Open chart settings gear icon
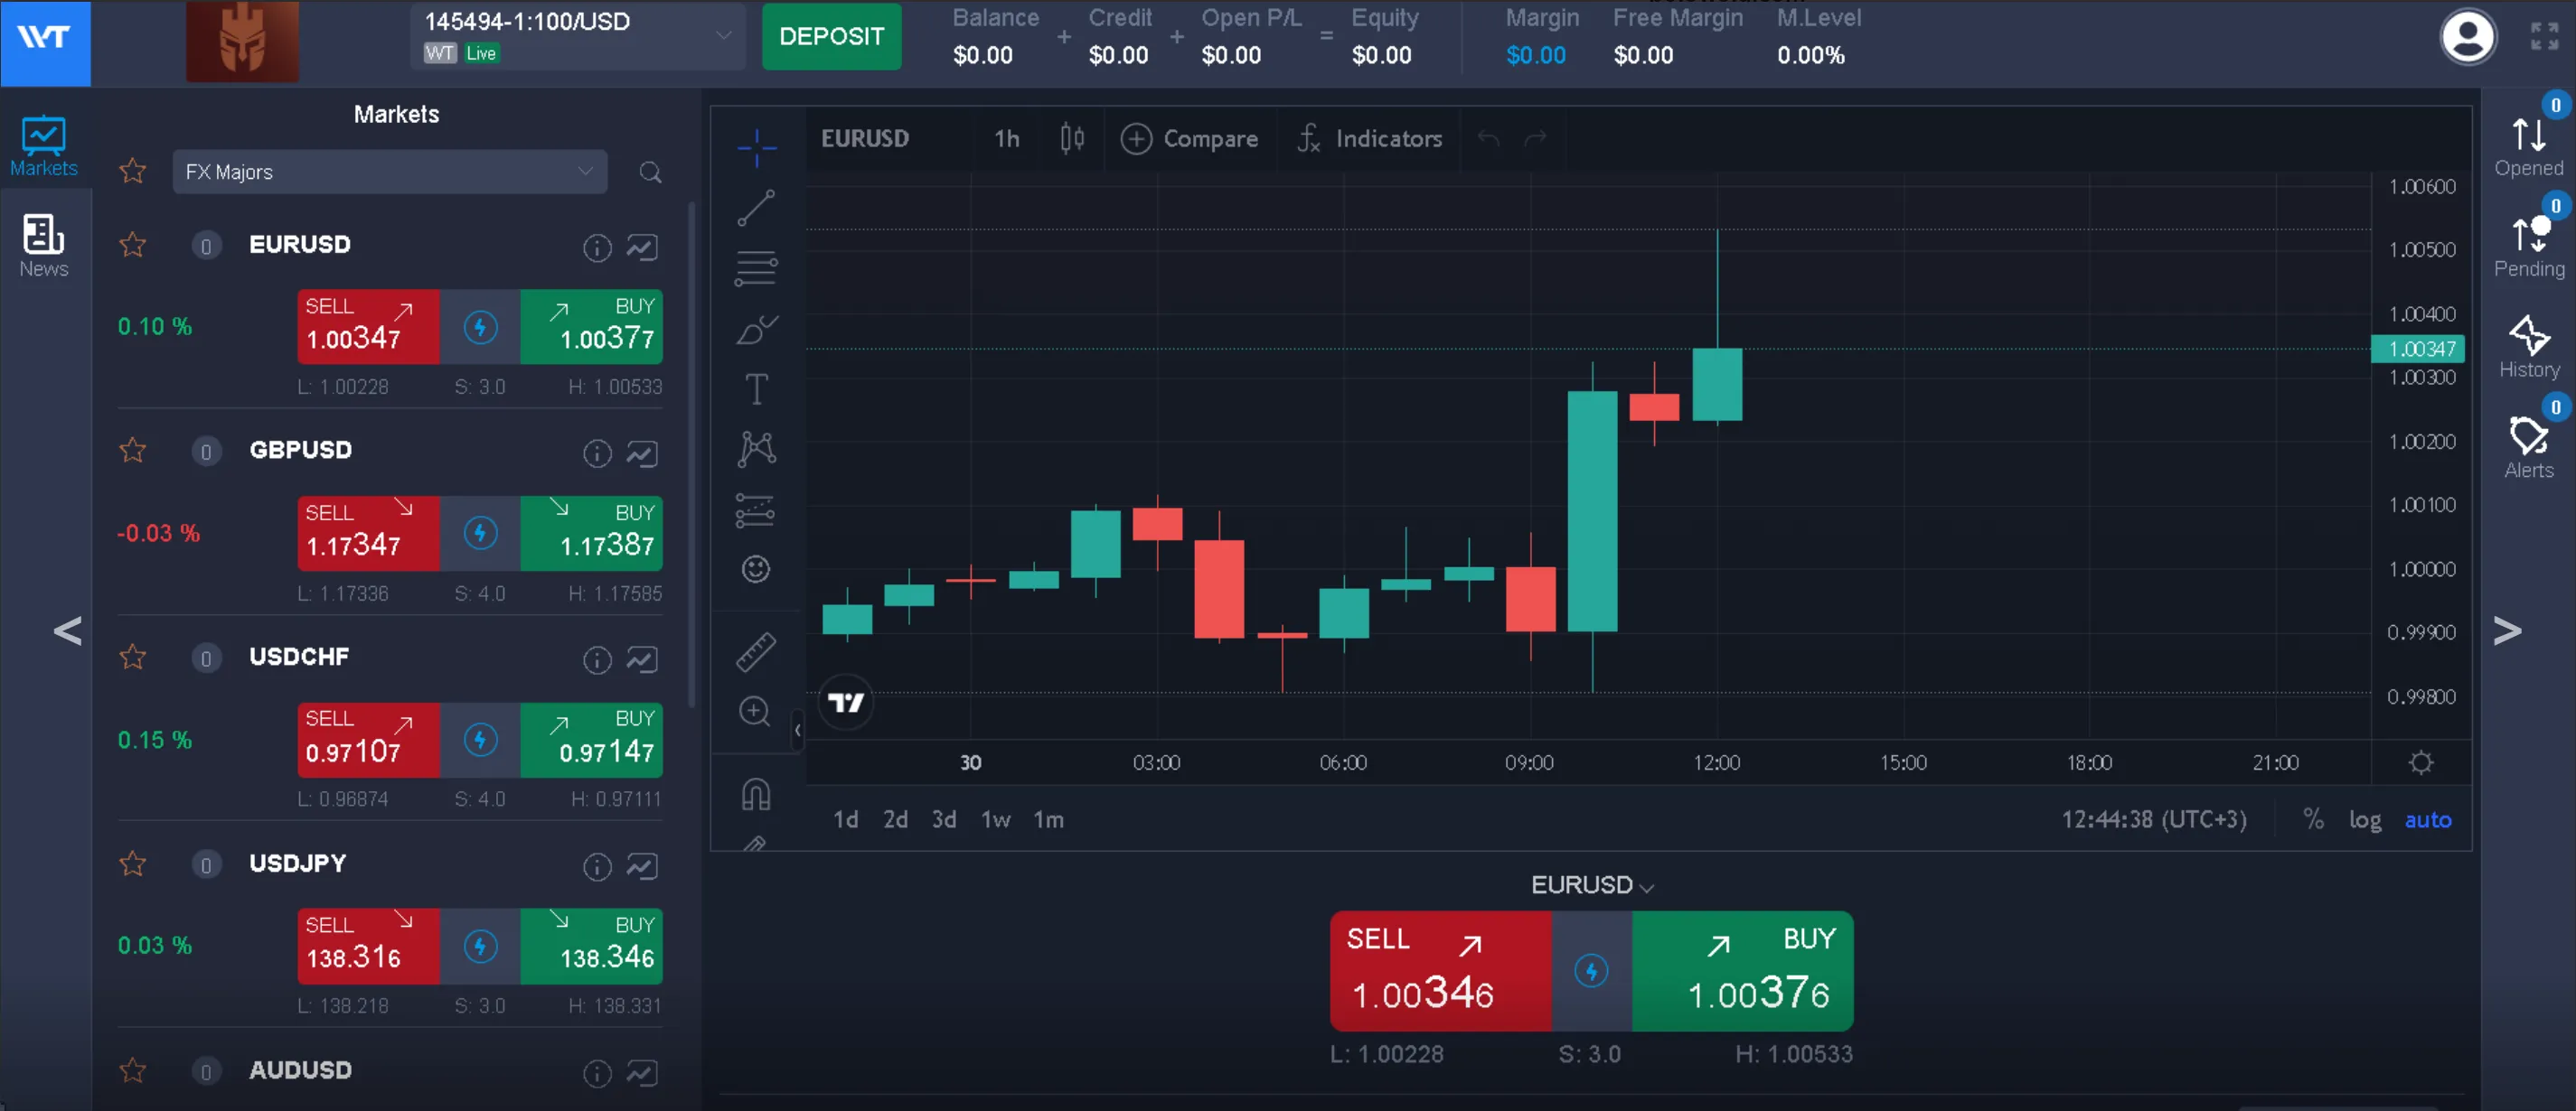Image resolution: width=2576 pixels, height=1111 pixels. click(x=2421, y=762)
